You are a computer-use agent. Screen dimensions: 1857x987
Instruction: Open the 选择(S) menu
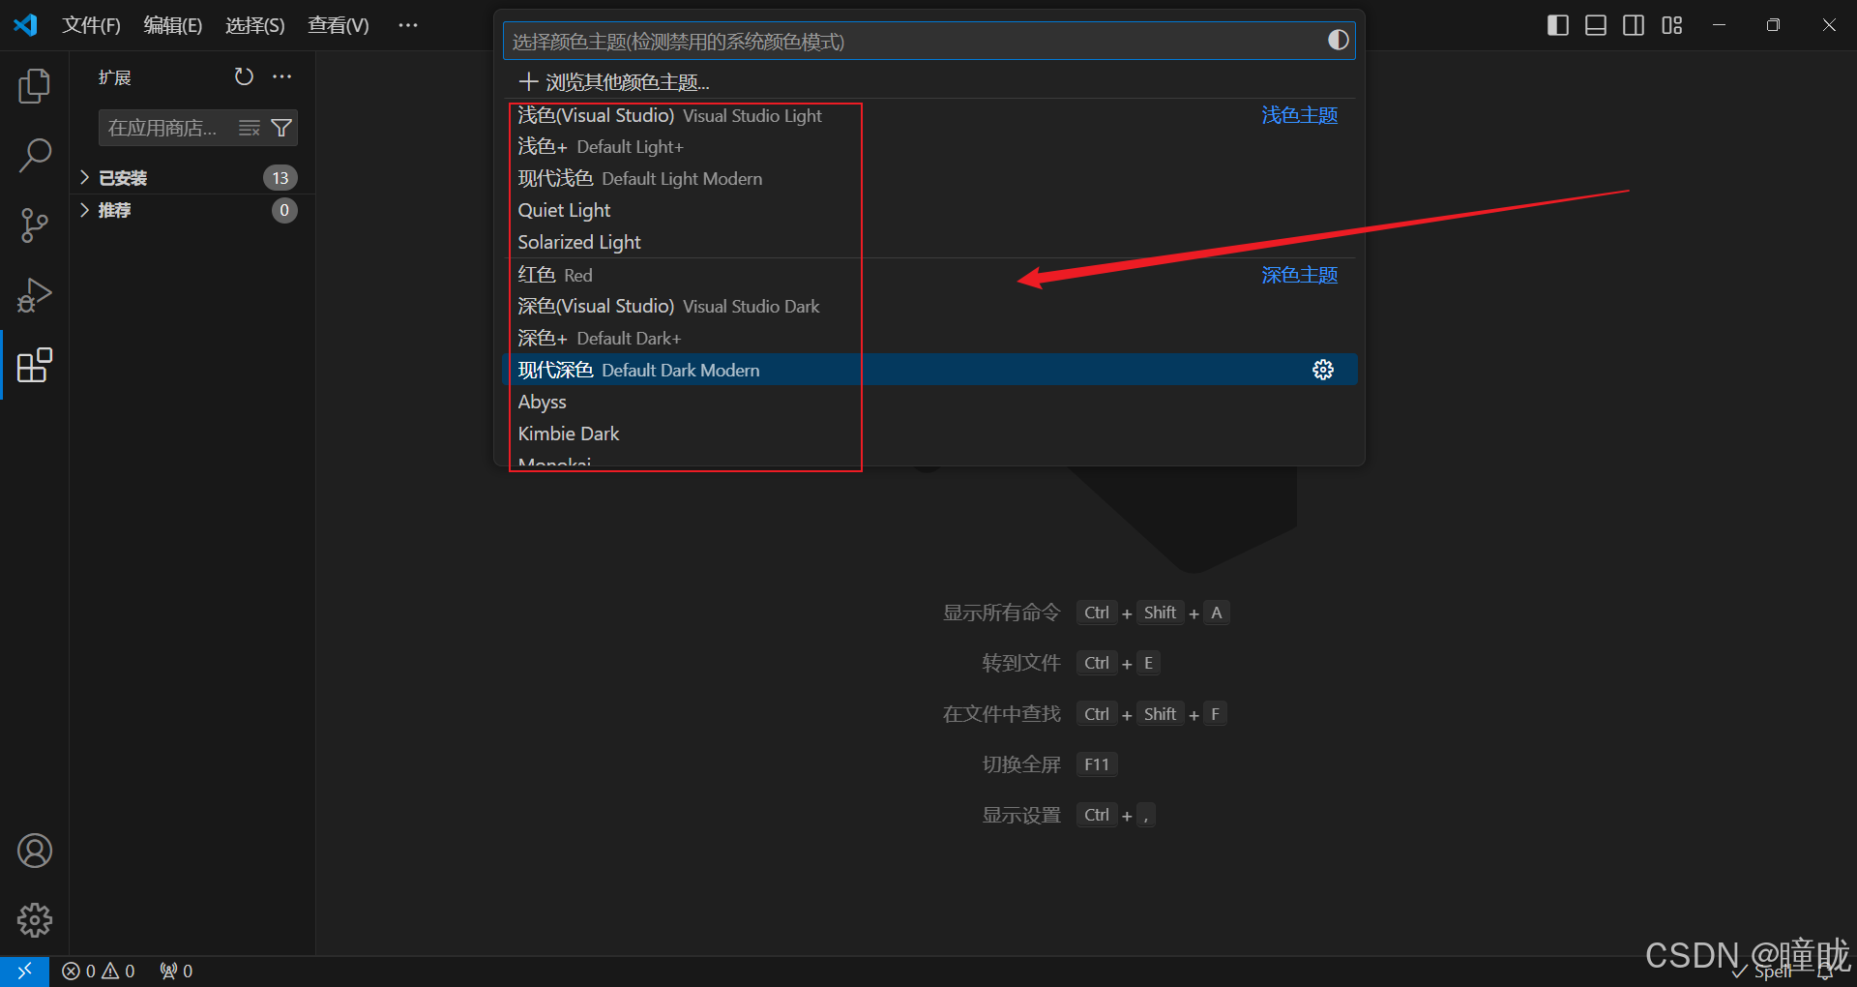(x=255, y=25)
